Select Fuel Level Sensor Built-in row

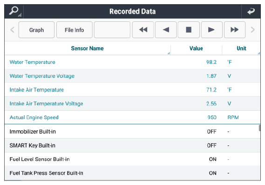(x=132, y=159)
